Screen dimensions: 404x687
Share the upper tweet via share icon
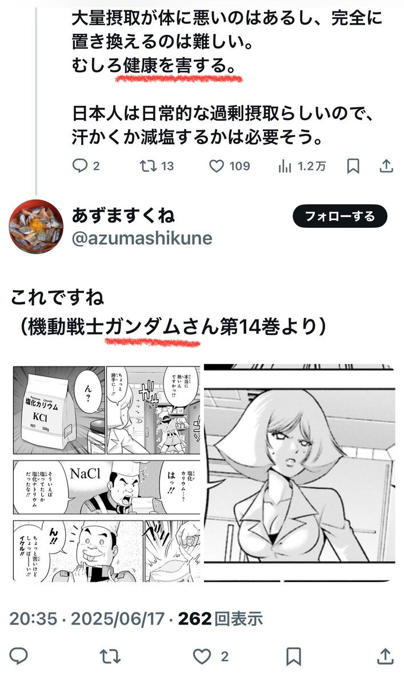pyautogui.click(x=386, y=166)
